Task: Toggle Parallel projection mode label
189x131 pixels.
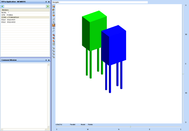Action: coord(73,125)
